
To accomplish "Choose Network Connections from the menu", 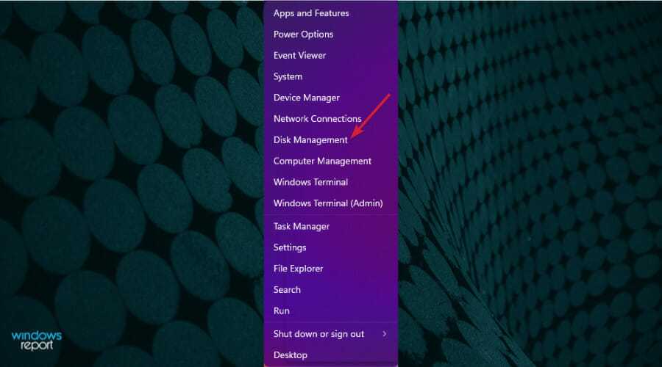I will [317, 119].
